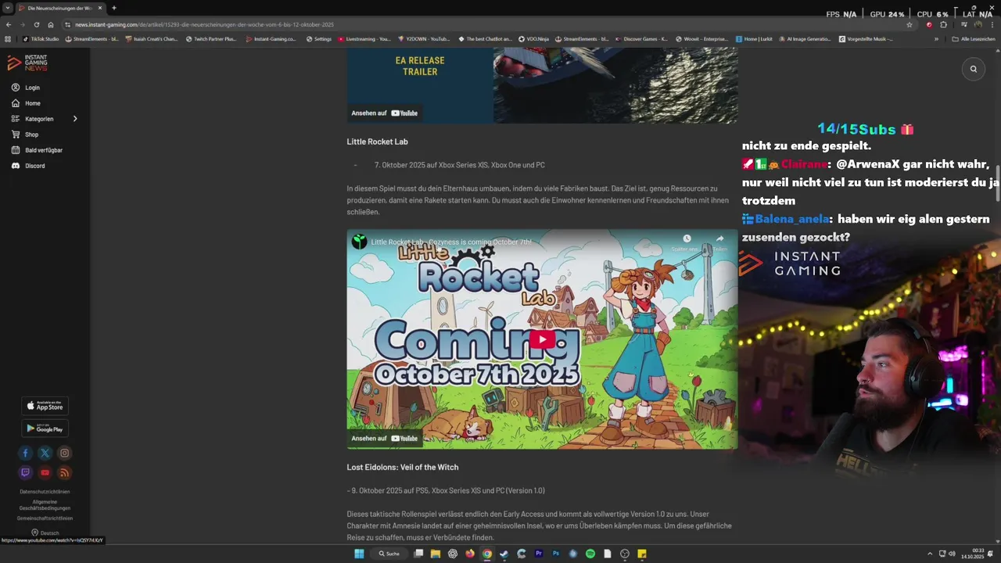1001x563 pixels.
Task: Open Firefox from the taskbar
Action: click(x=470, y=554)
